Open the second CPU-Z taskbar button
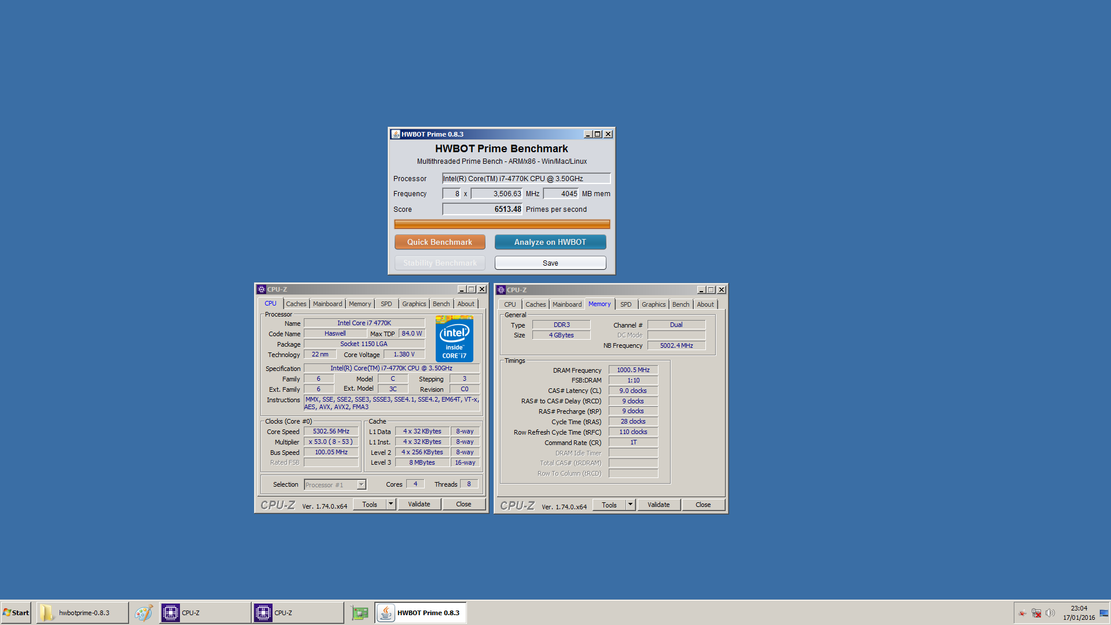This screenshot has height=625, width=1111. point(297,613)
